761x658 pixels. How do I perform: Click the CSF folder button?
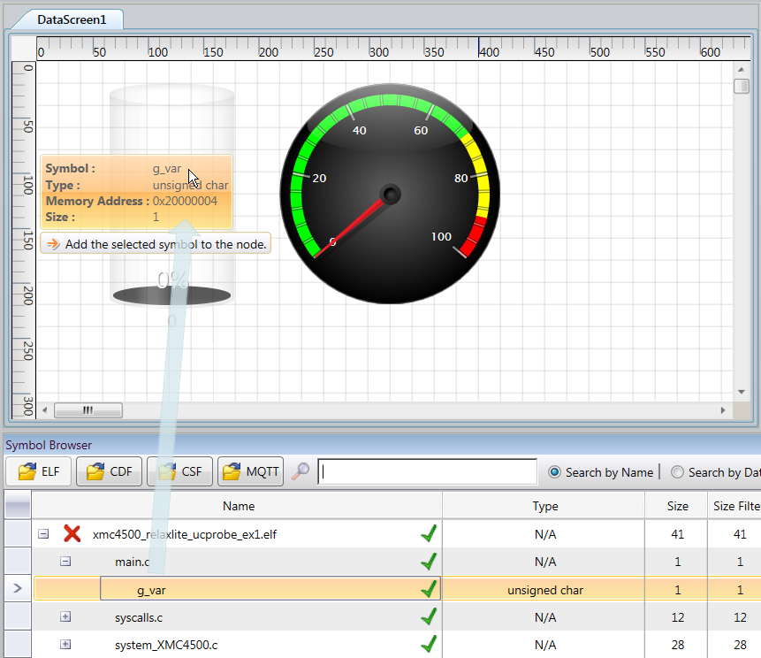click(180, 471)
